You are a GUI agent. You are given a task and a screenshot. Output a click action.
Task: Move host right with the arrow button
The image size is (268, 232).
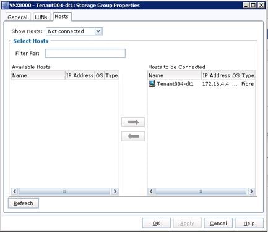(x=133, y=122)
